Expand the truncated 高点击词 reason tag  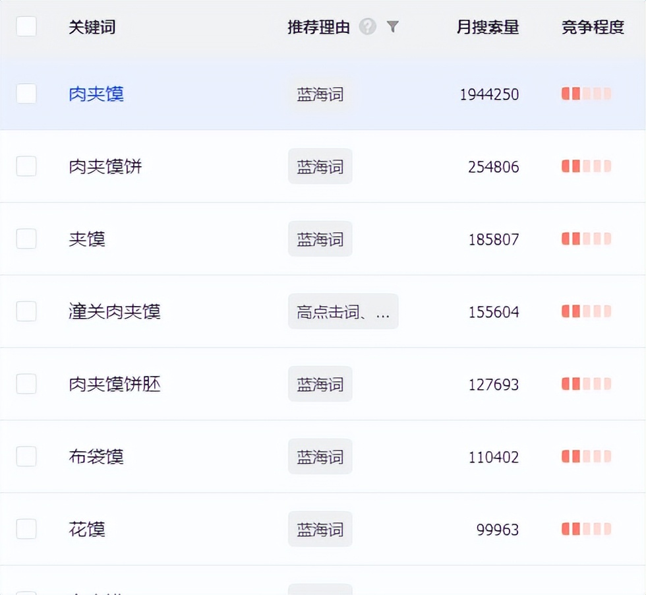coord(343,311)
